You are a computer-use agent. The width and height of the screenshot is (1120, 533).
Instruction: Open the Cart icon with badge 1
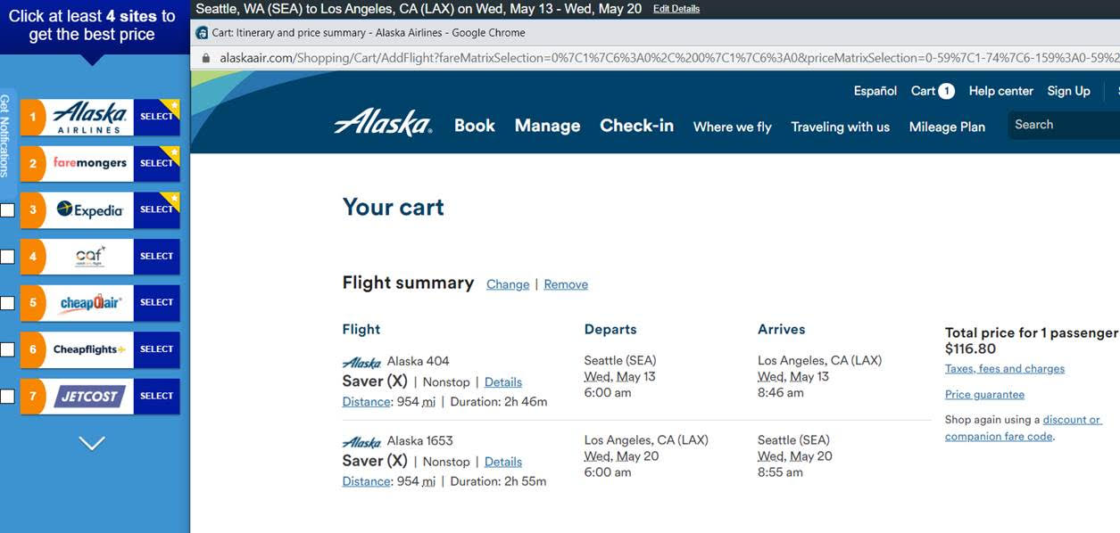coord(933,91)
